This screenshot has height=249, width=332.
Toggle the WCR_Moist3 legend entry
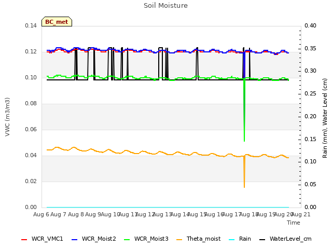tap(146, 239)
